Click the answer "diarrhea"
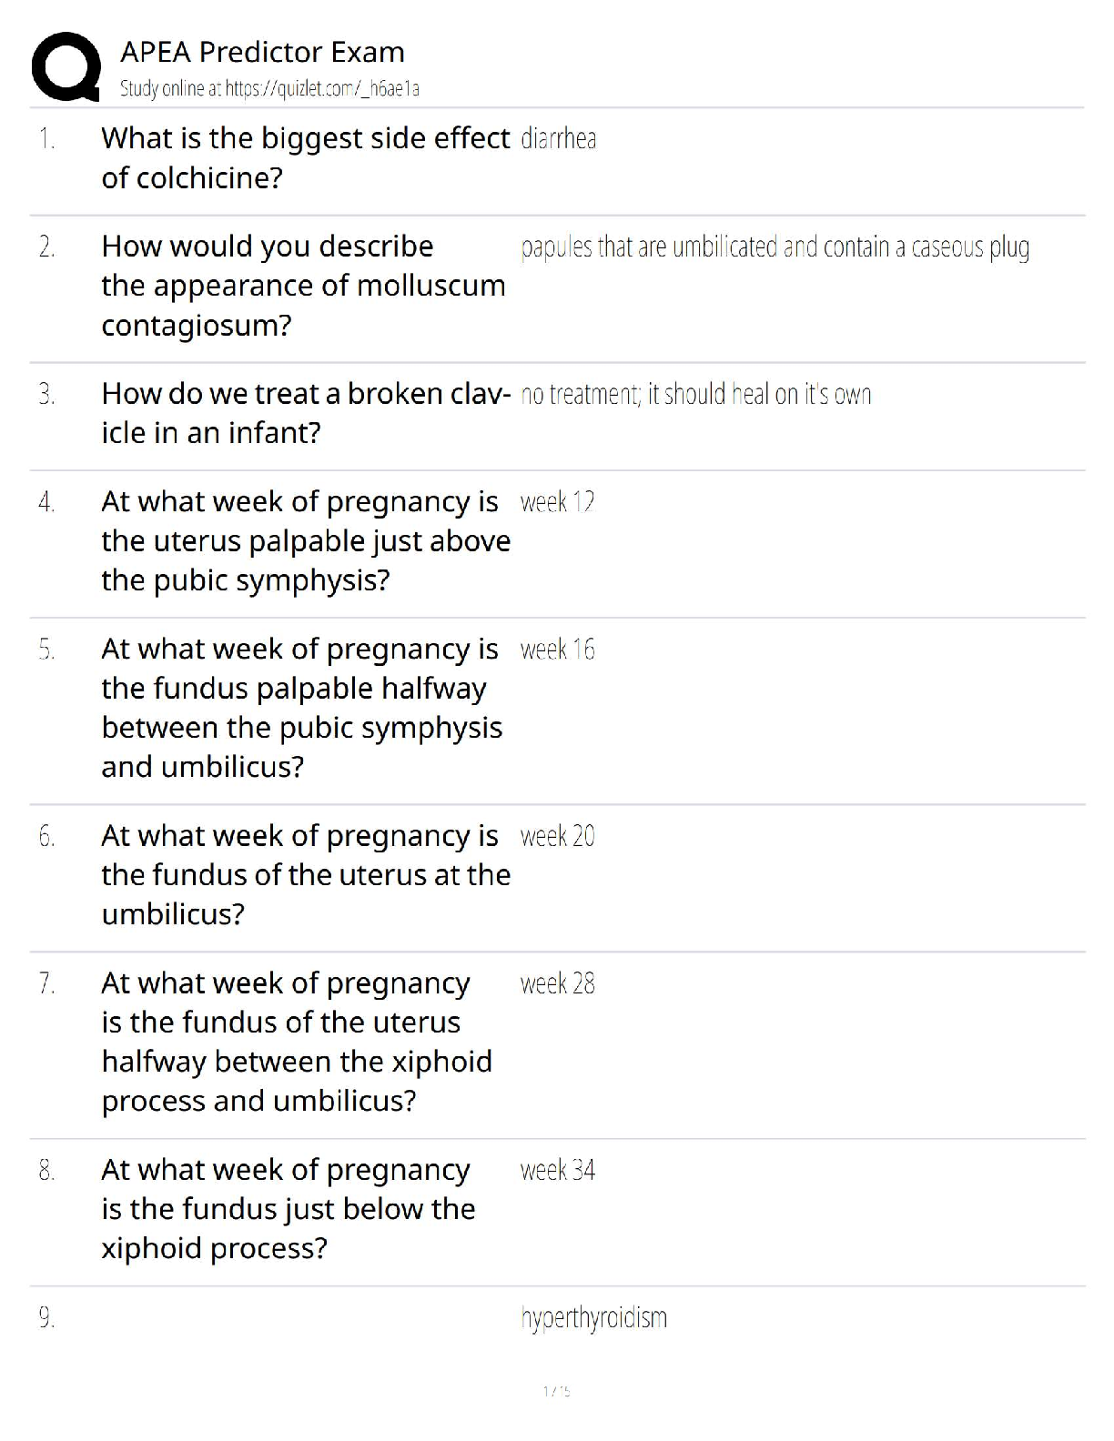The height and width of the screenshot is (1441, 1114). [x=558, y=139]
